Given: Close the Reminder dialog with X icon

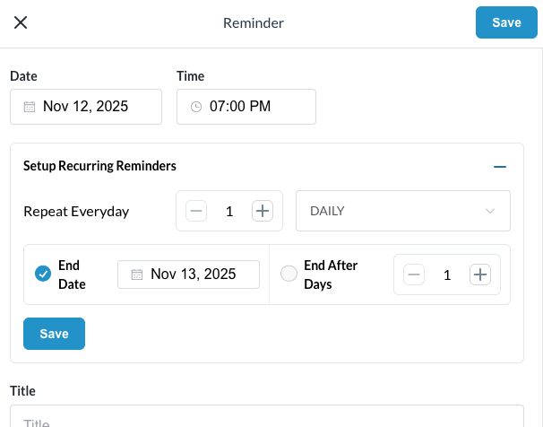Looking at the screenshot, I should [x=21, y=22].
